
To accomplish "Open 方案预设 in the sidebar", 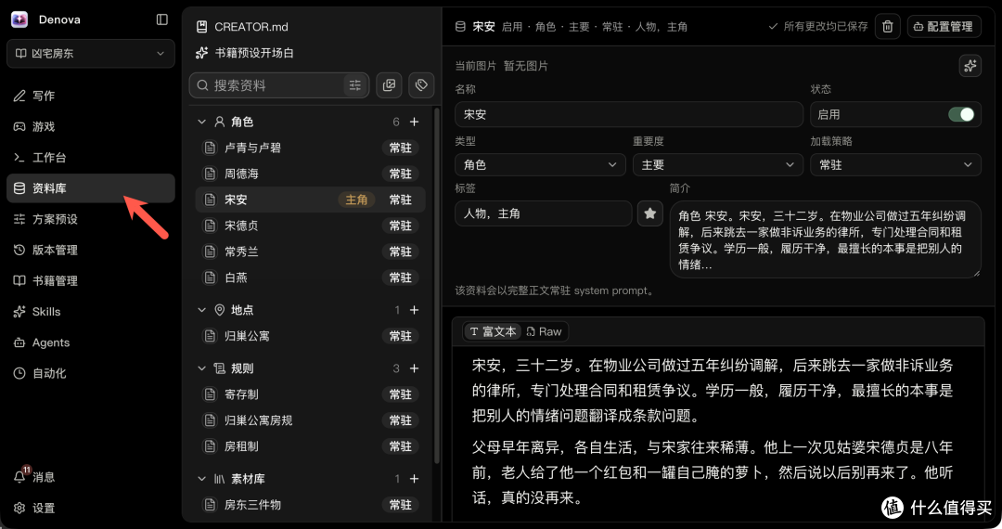I will point(91,219).
